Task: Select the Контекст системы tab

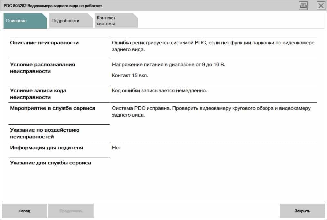Action: click(x=116, y=21)
